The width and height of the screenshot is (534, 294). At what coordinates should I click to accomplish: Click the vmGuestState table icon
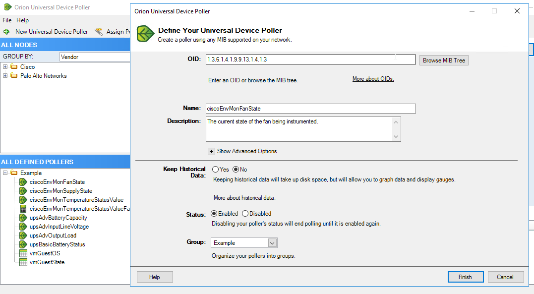point(23,262)
